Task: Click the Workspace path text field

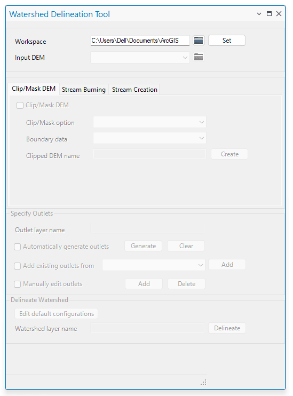Action: [x=140, y=41]
